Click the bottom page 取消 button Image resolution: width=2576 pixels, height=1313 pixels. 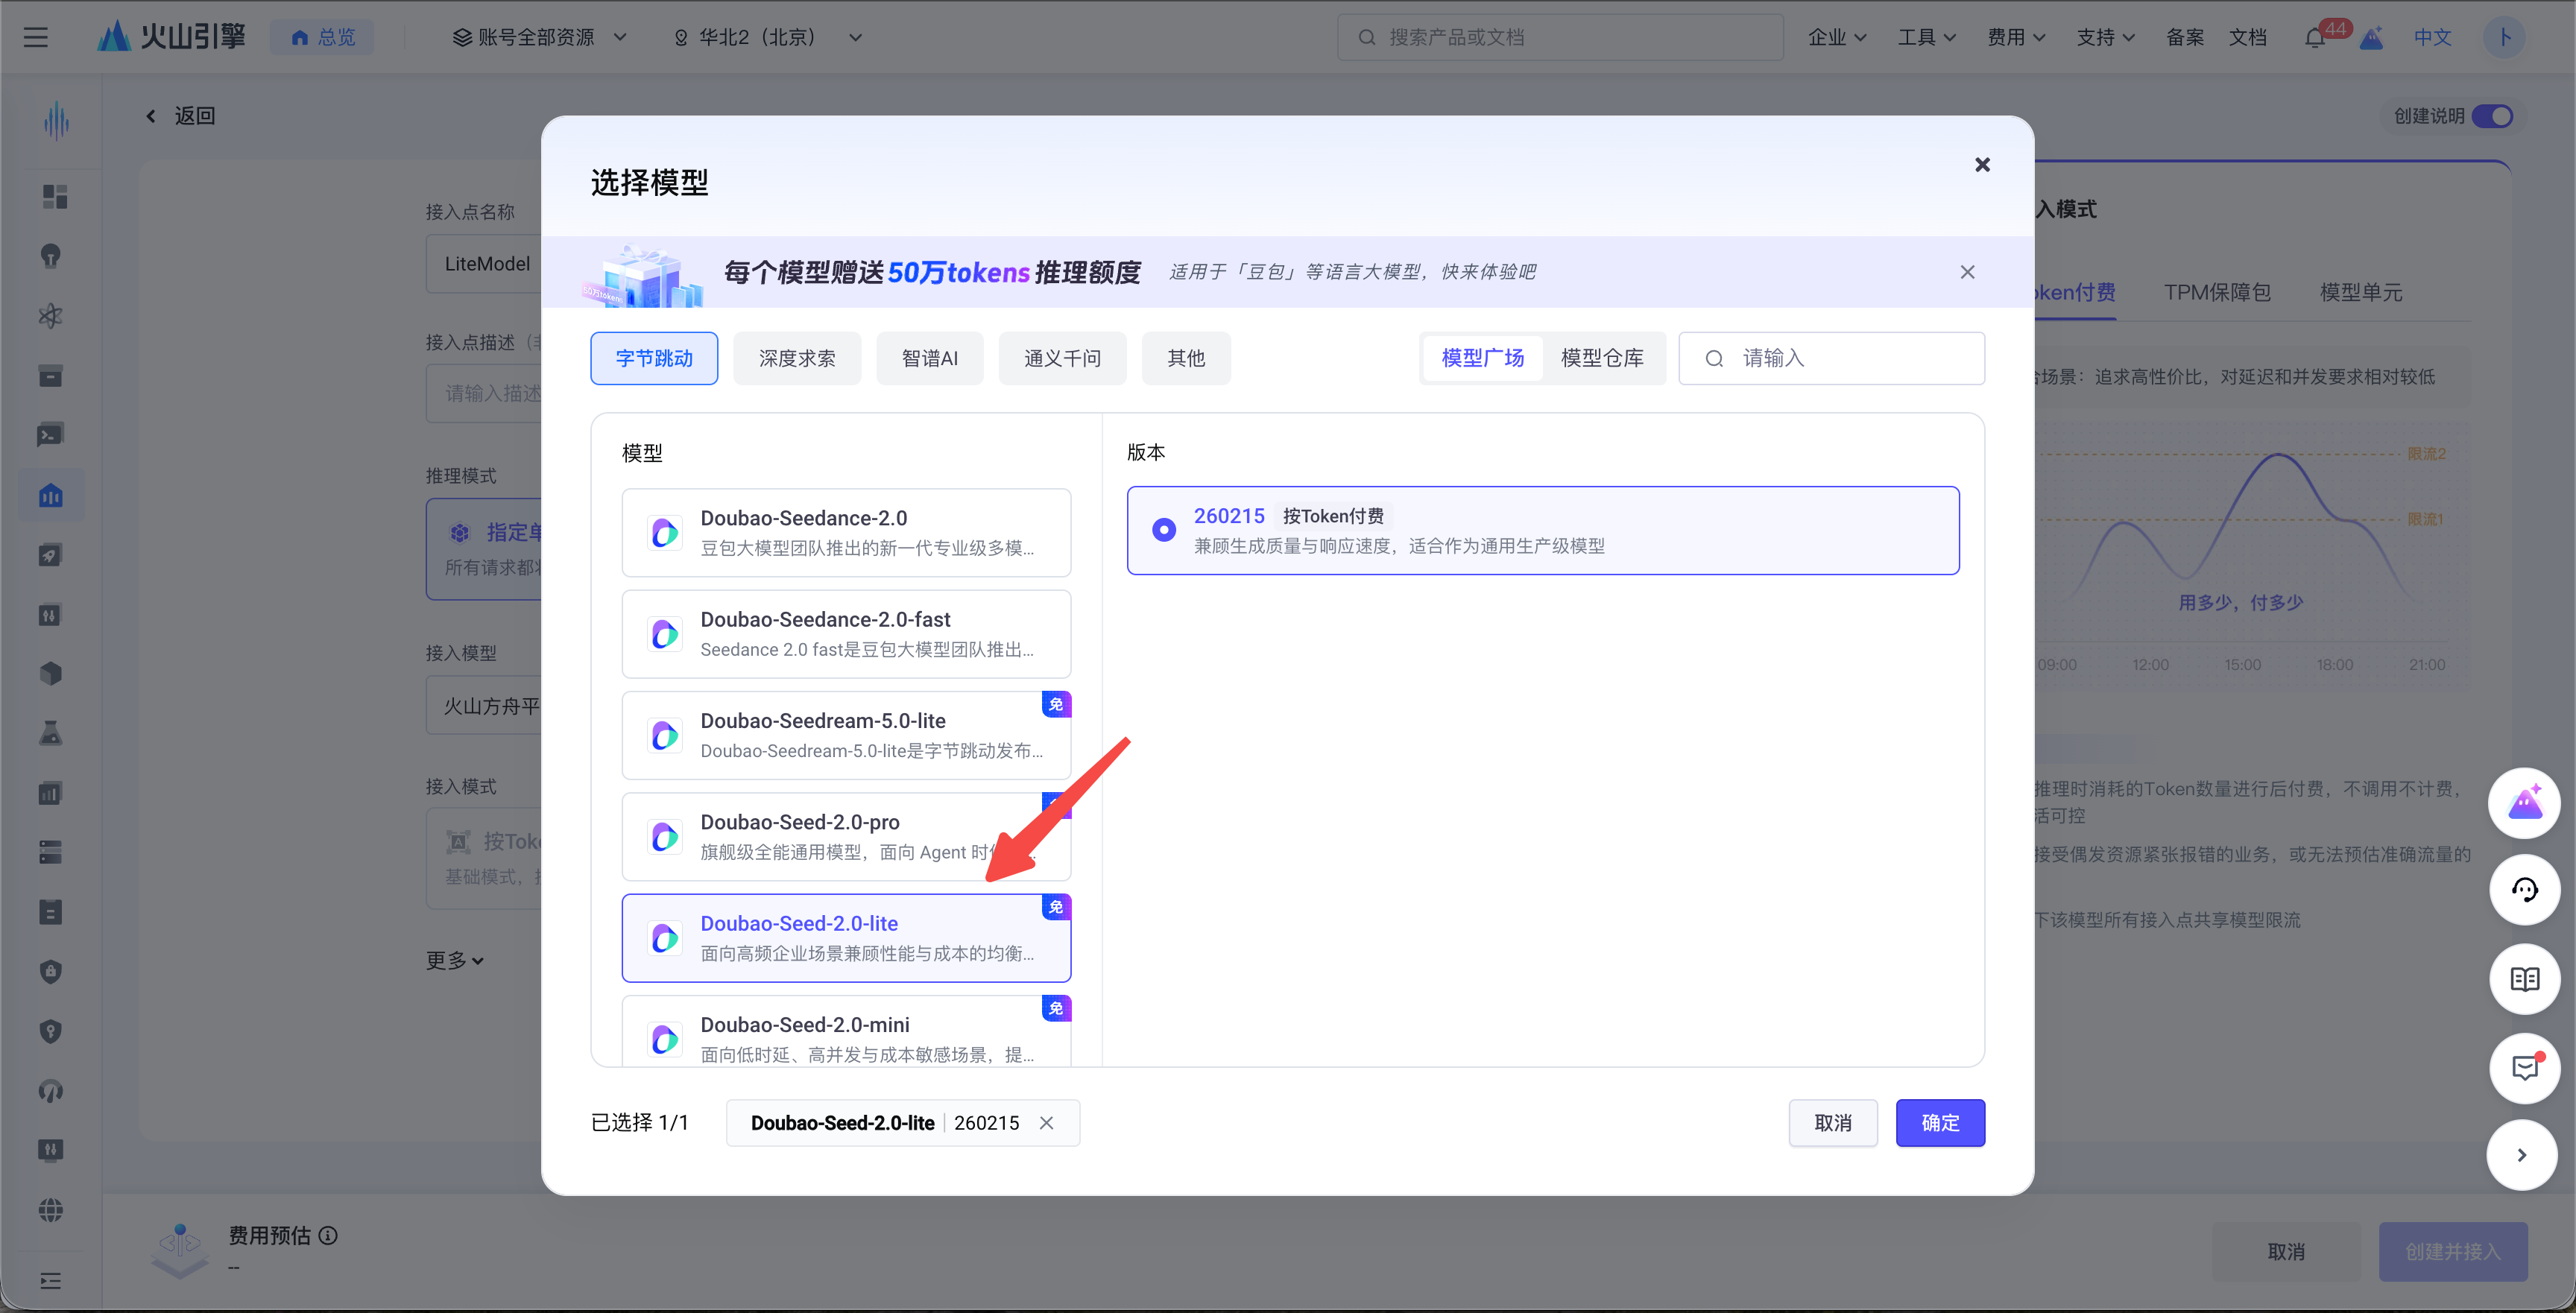click(2286, 1252)
